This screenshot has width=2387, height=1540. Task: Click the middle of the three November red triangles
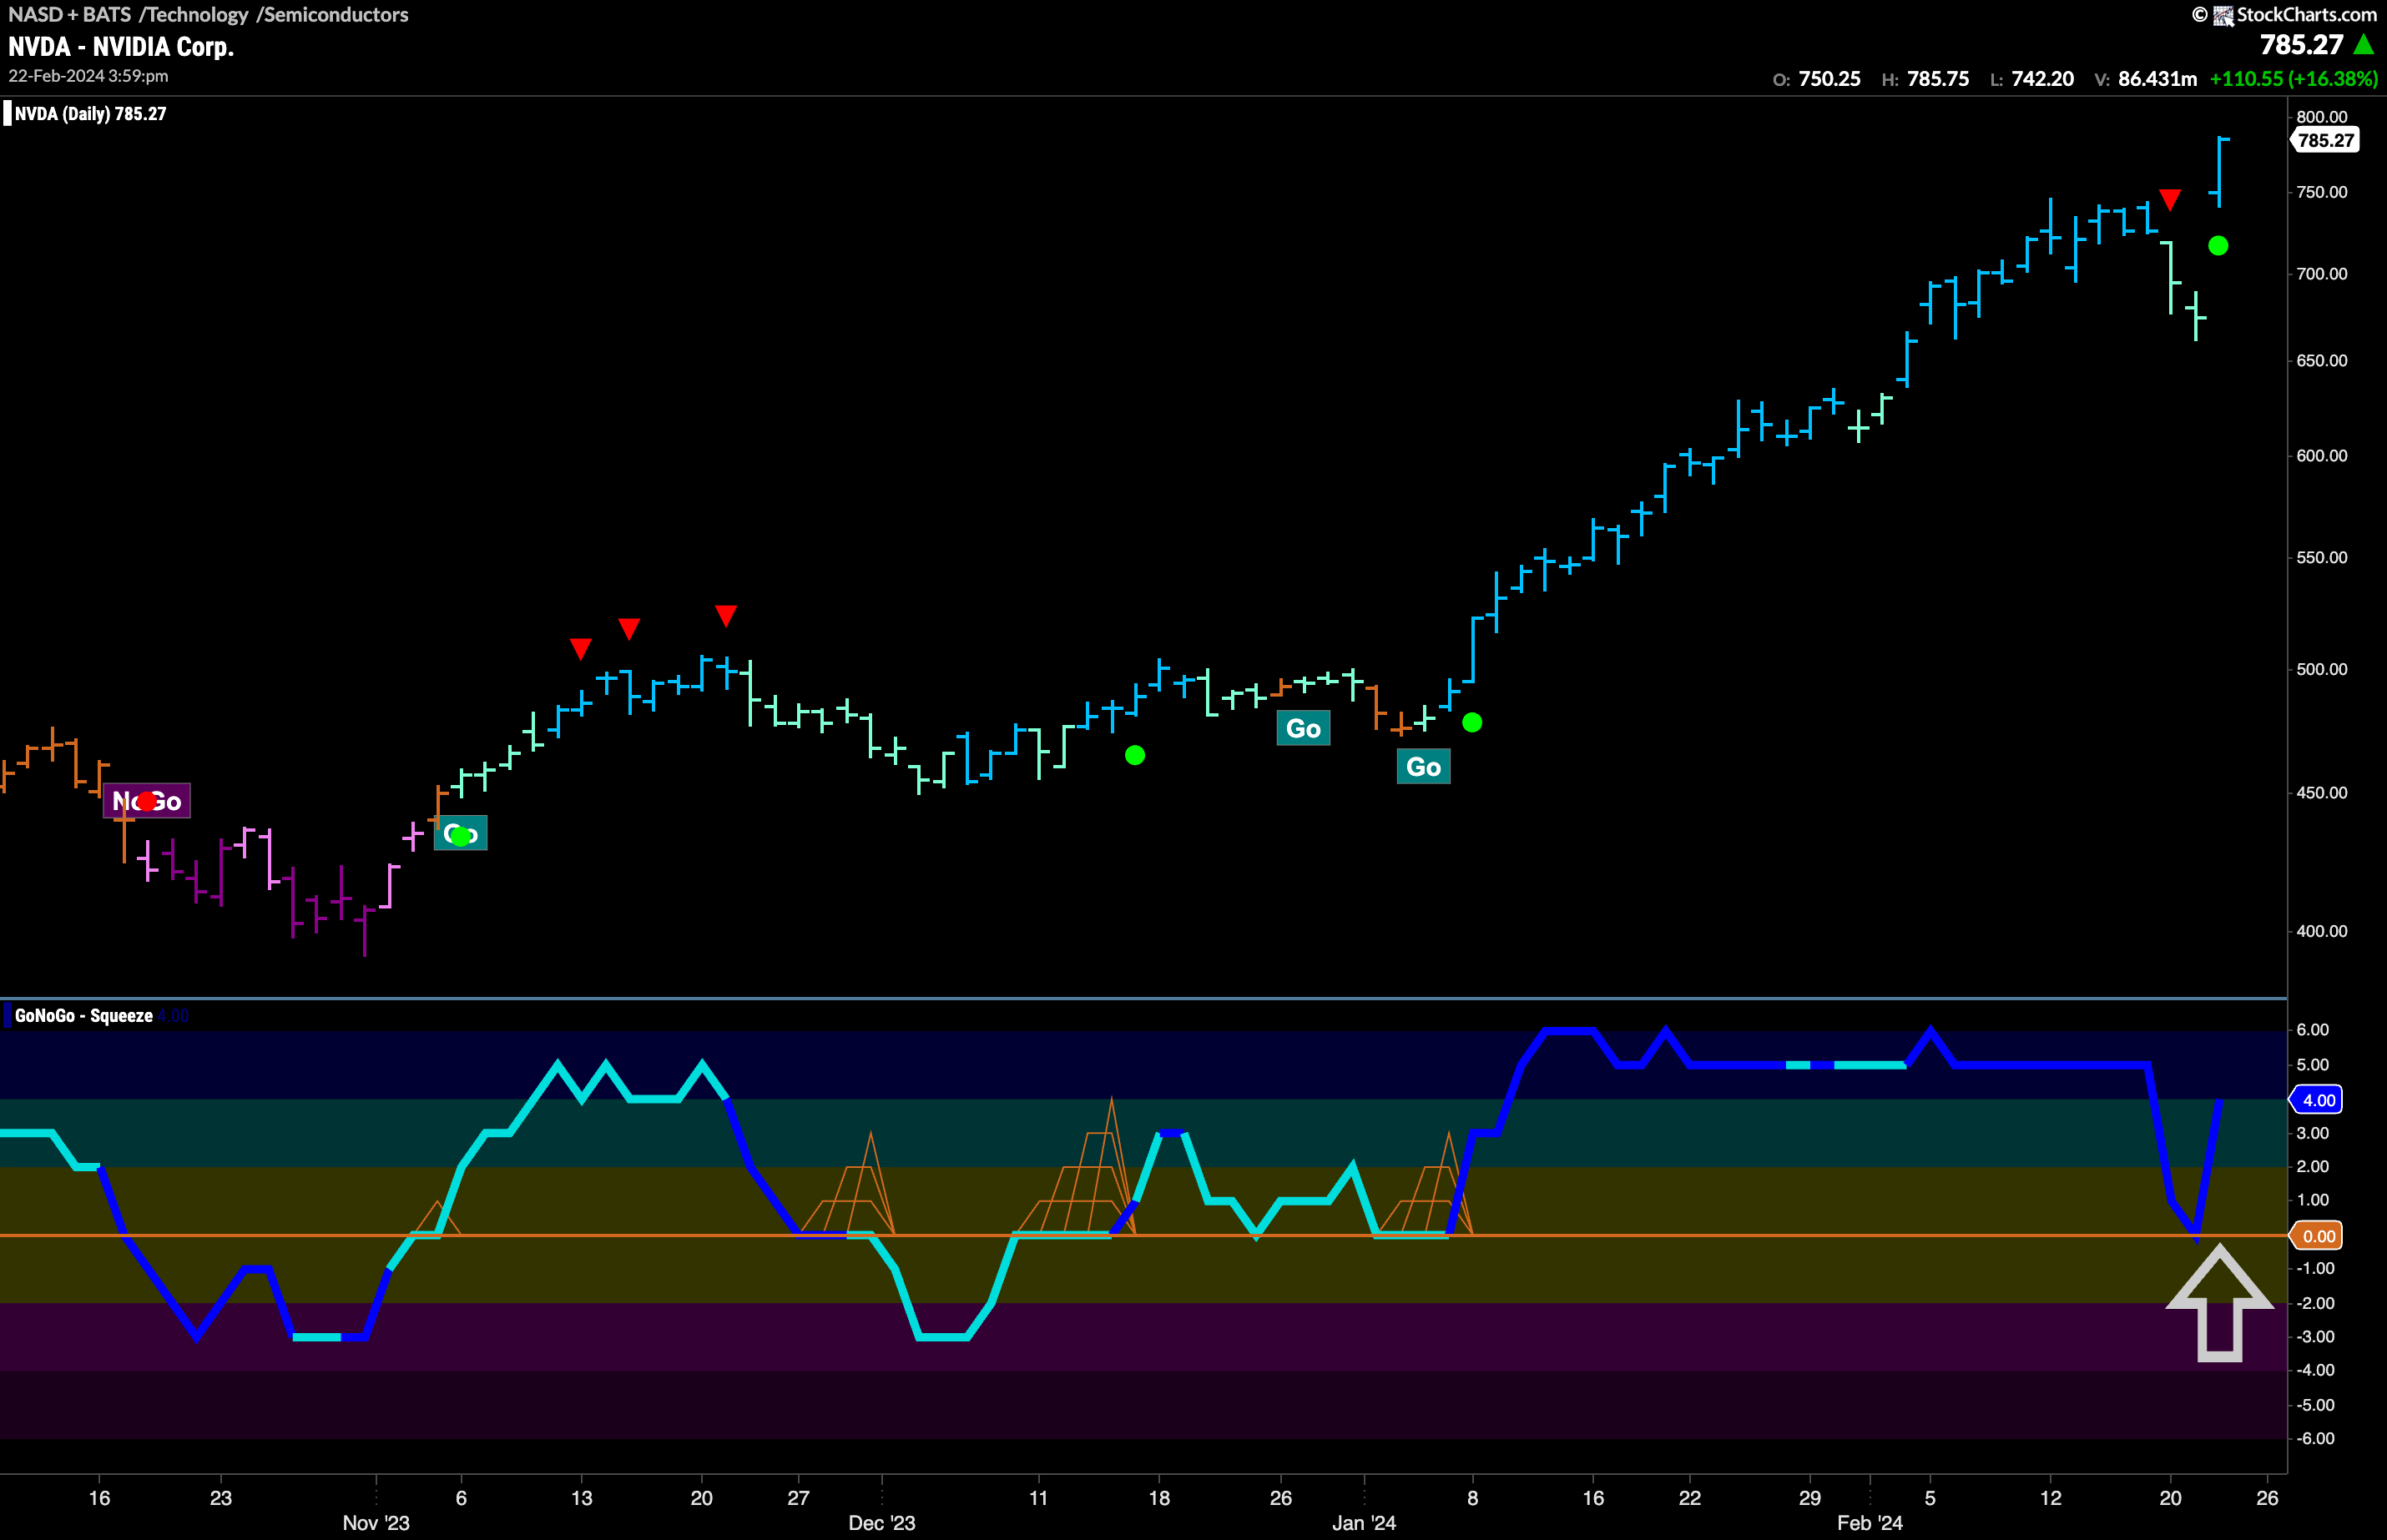click(x=628, y=628)
